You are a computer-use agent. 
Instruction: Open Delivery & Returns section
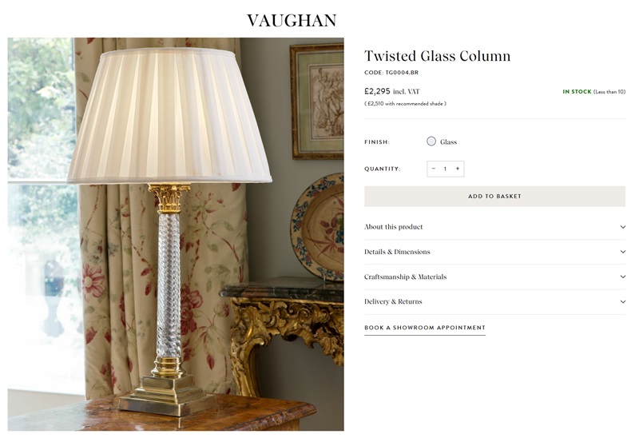(494, 301)
